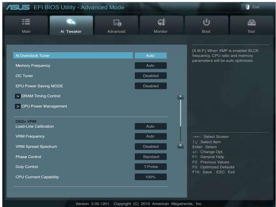Open the Boot tab label

pos(206,31)
